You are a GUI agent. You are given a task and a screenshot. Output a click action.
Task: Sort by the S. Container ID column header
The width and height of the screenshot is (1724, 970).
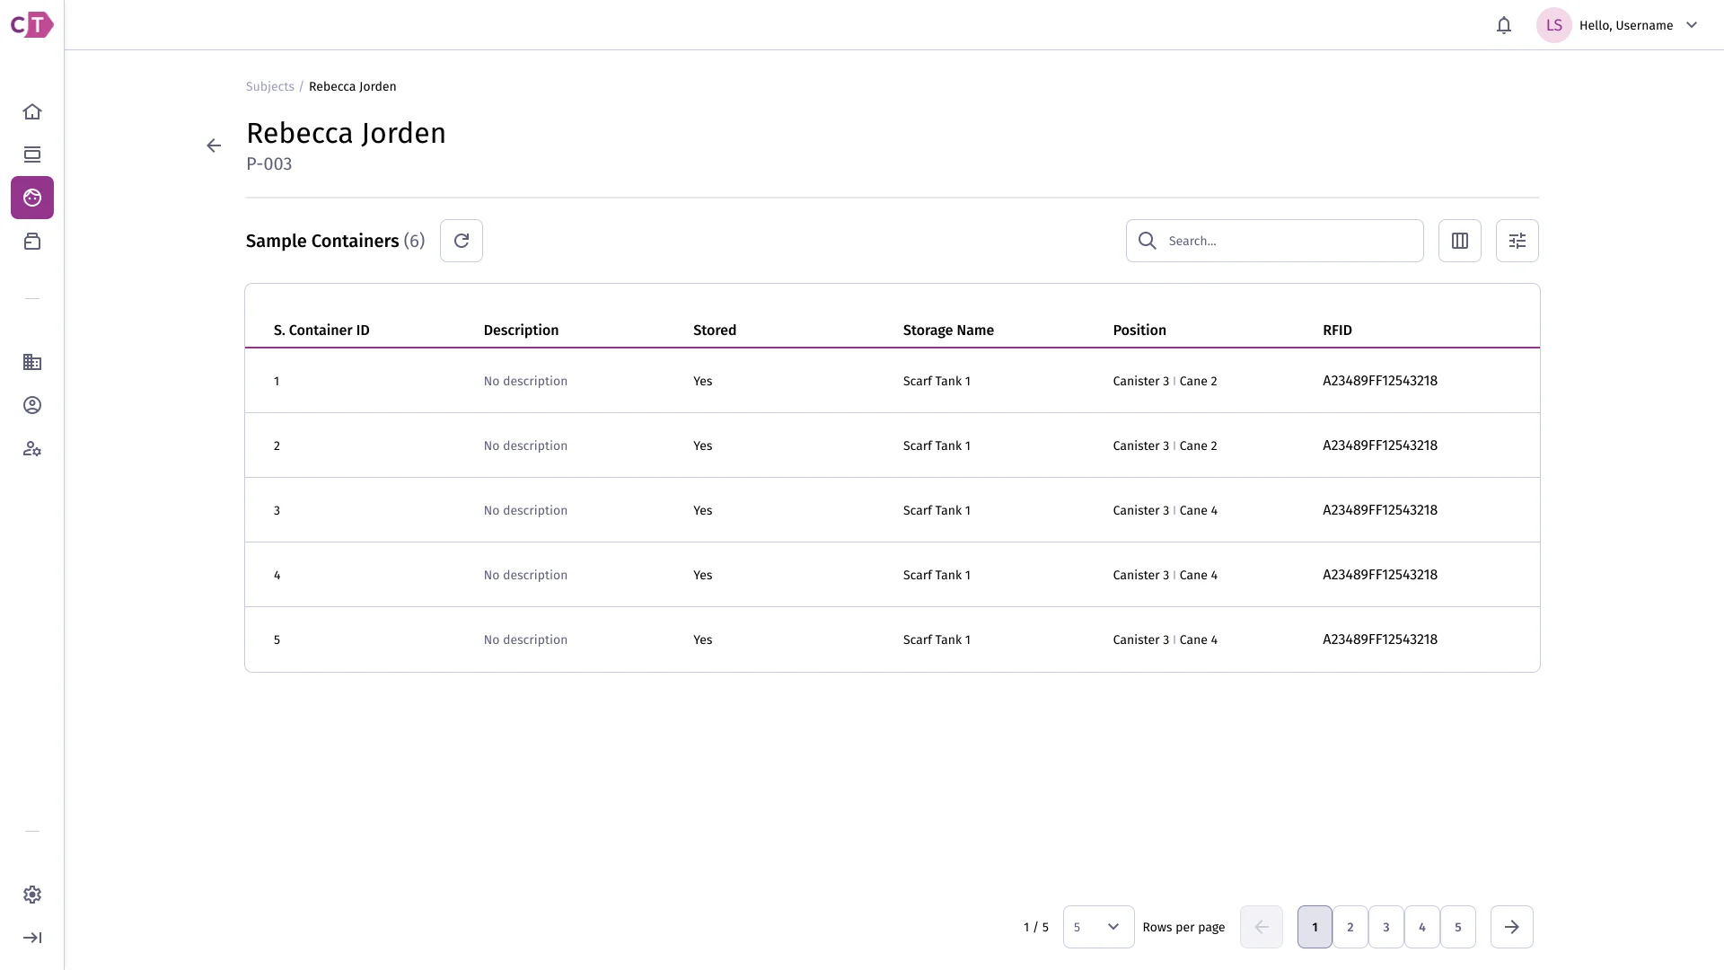321,331
